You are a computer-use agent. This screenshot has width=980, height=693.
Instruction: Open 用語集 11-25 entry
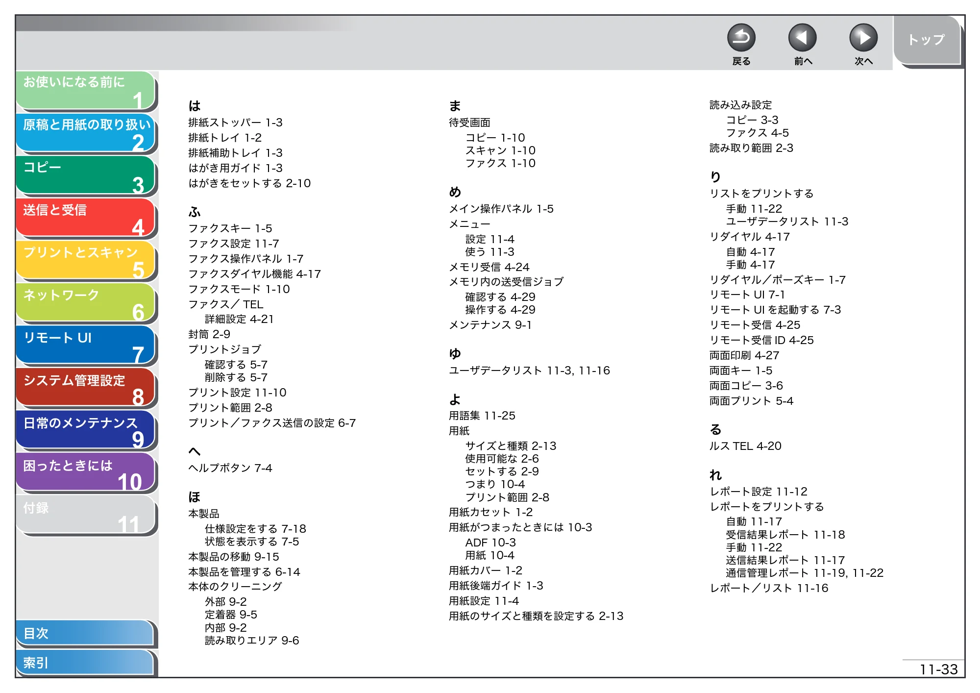pyautogui.click(x=482, y=416)
